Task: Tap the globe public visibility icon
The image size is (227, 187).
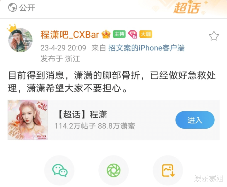Action: (12, 8)
